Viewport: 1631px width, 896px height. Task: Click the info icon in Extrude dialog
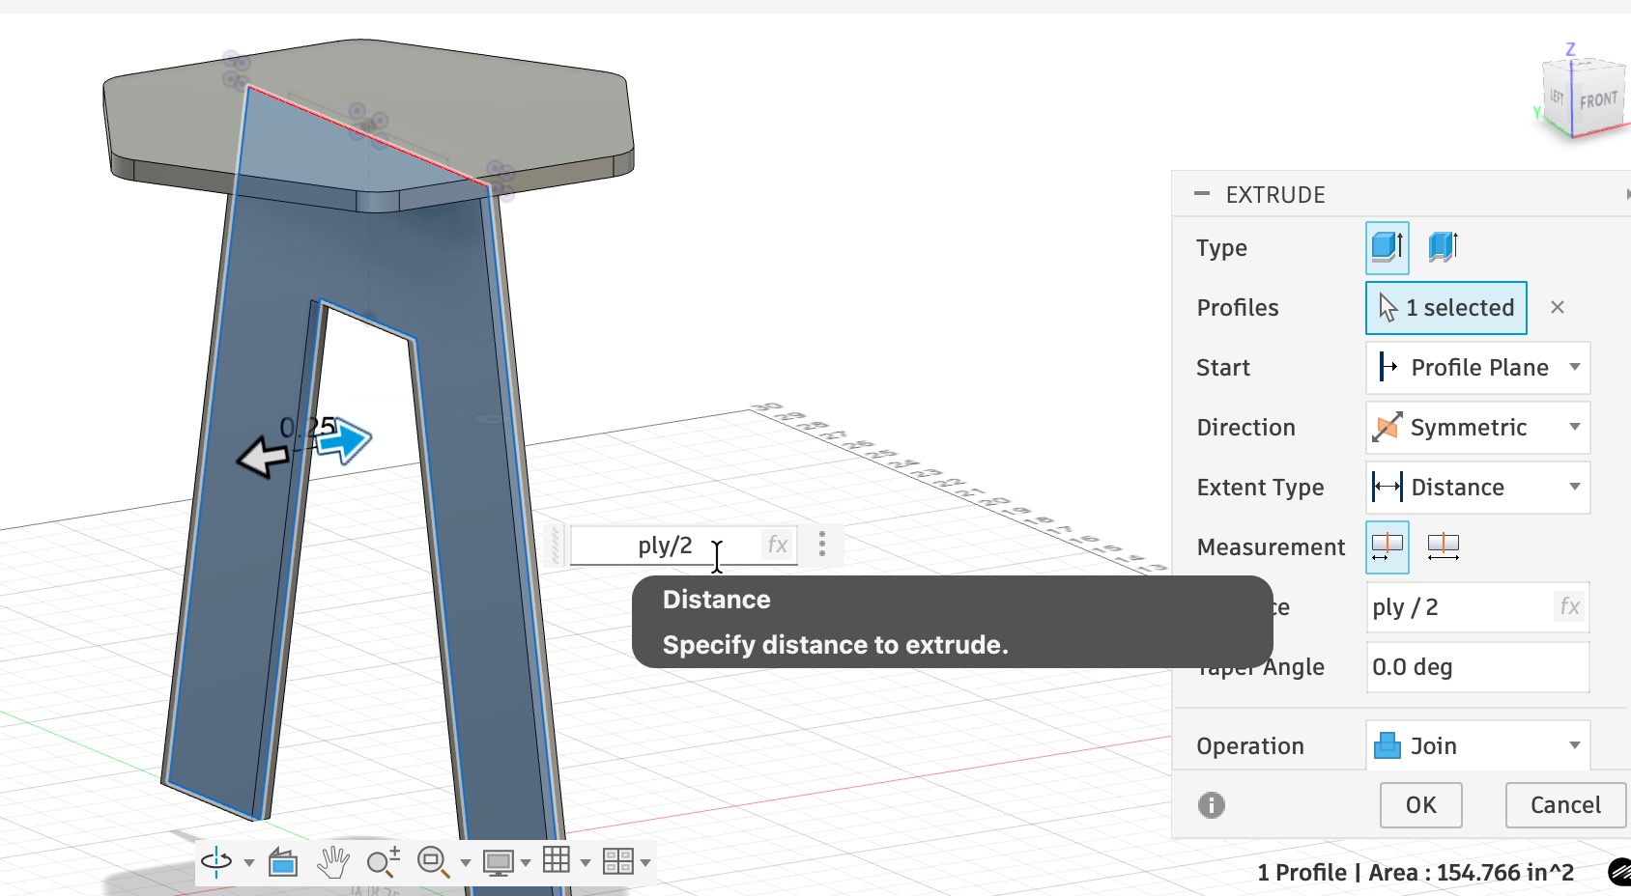pyautogui.click(x=1212, y=804)
